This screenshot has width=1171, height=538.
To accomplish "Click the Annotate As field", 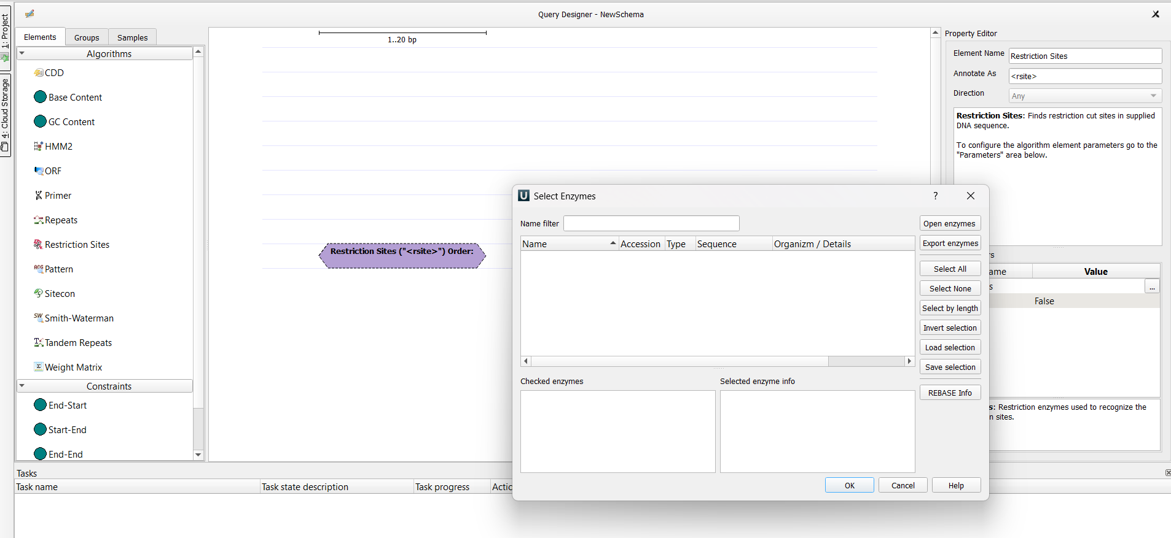I will [1085, 76].
